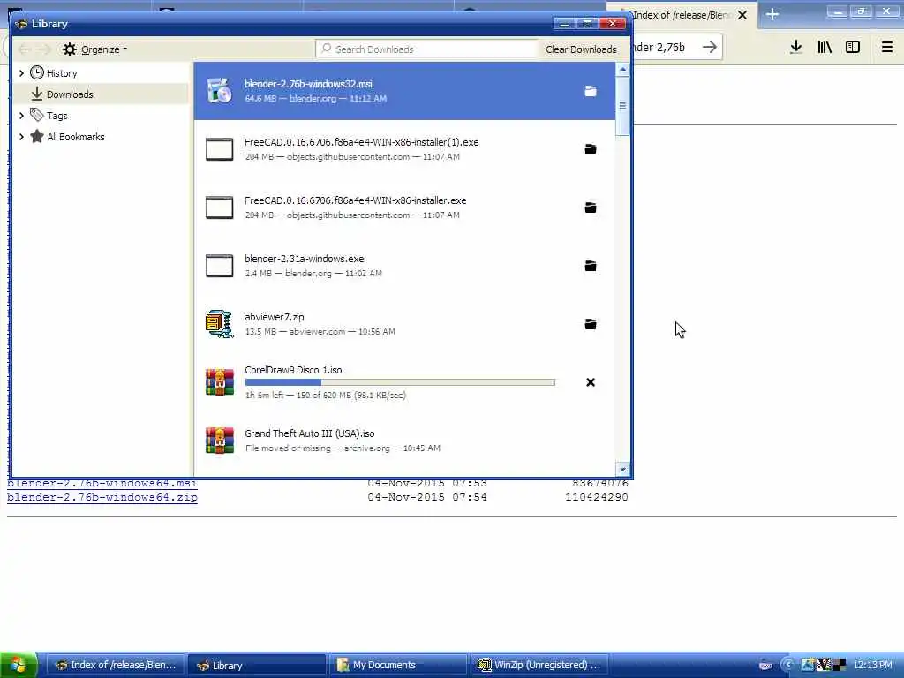Switch to My Documents taskbar button
904x678 pixels.
(398, 666)
